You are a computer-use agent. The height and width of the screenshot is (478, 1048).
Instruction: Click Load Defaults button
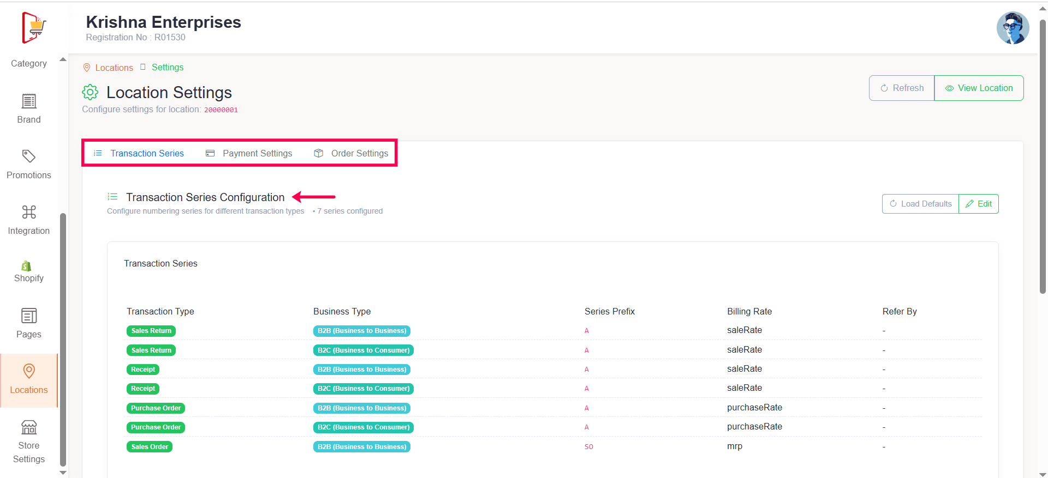tap(920, 204)
